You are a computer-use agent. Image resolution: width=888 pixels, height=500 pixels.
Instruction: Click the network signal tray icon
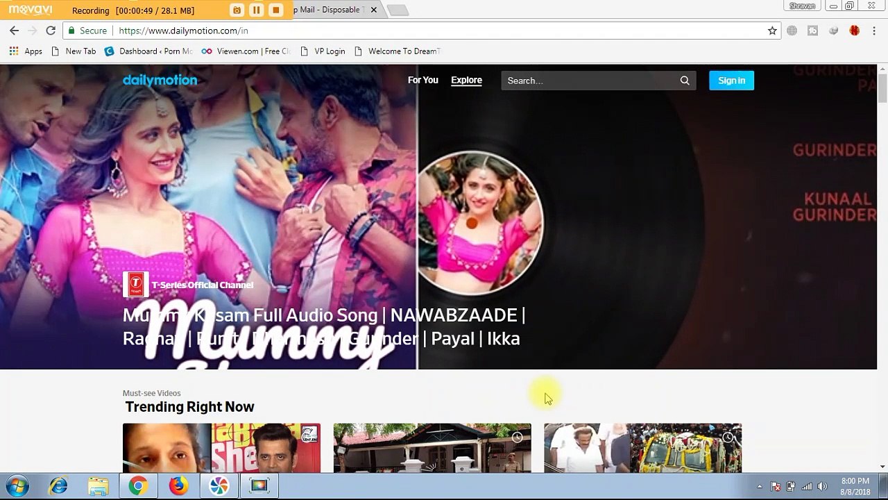(x=807, y=487)
